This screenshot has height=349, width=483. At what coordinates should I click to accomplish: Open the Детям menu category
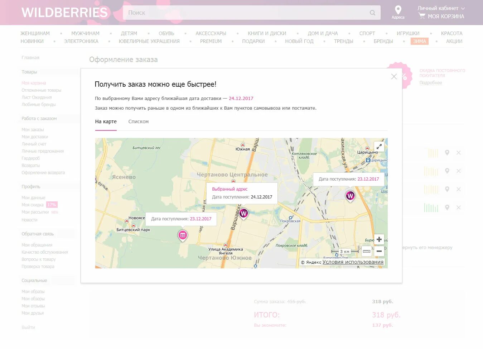[x=129, y=33]
